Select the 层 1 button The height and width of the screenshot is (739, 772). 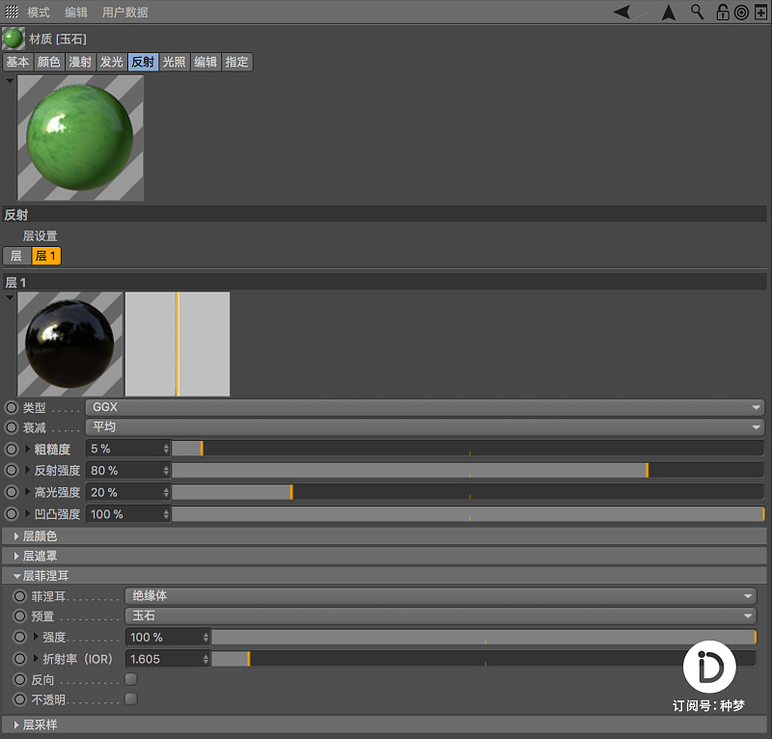[x=46, y=256]
